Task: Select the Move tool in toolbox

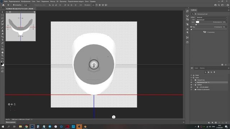Action: [x=3, y=12]
